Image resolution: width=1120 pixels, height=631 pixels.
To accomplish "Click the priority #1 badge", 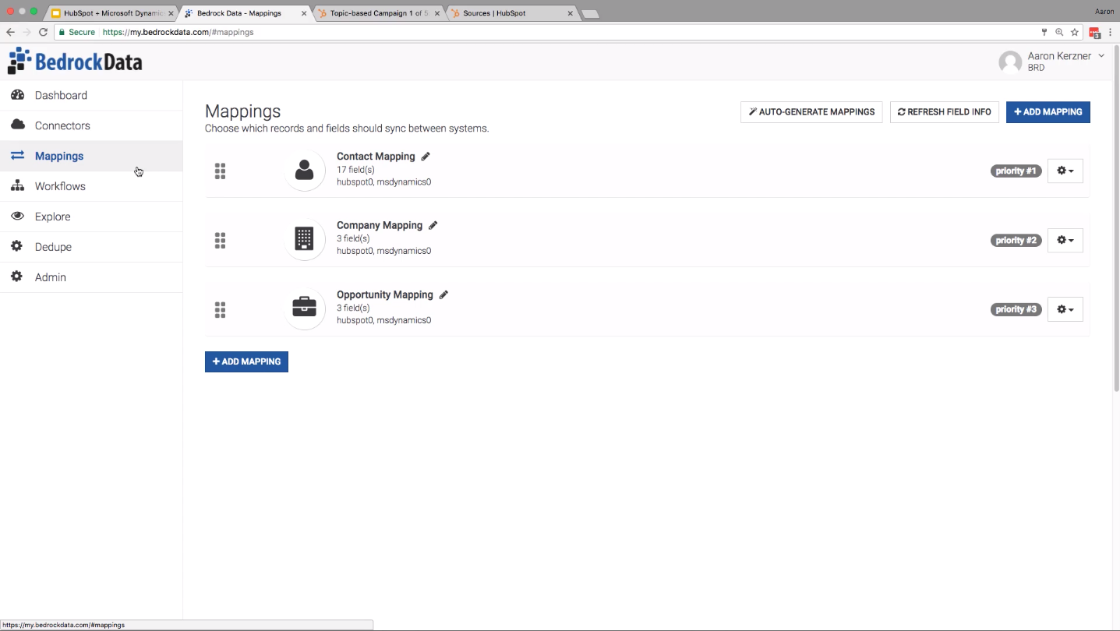I will coord(1016,171).
